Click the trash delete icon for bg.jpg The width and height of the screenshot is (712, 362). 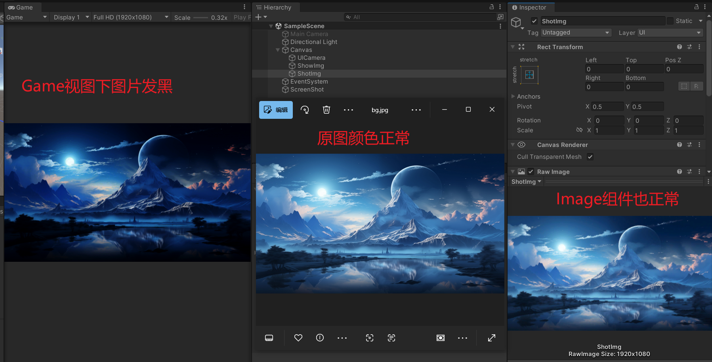[326, 110]
